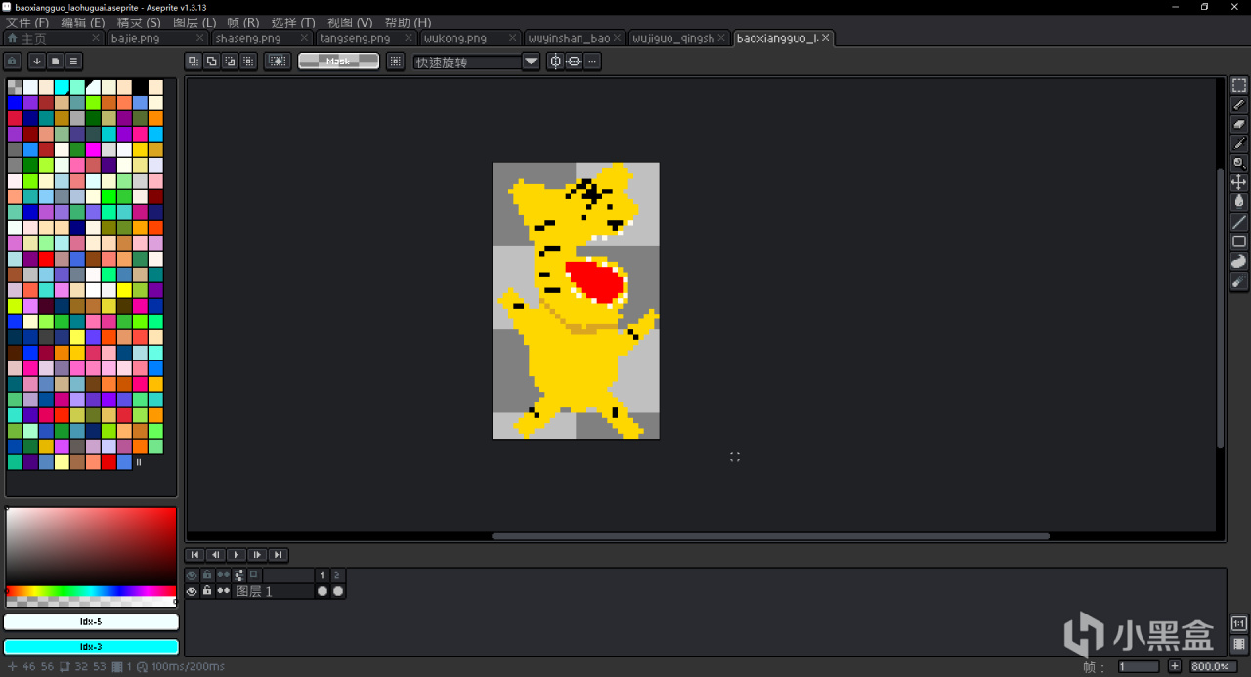Select the Move tool

(1238, 183)
